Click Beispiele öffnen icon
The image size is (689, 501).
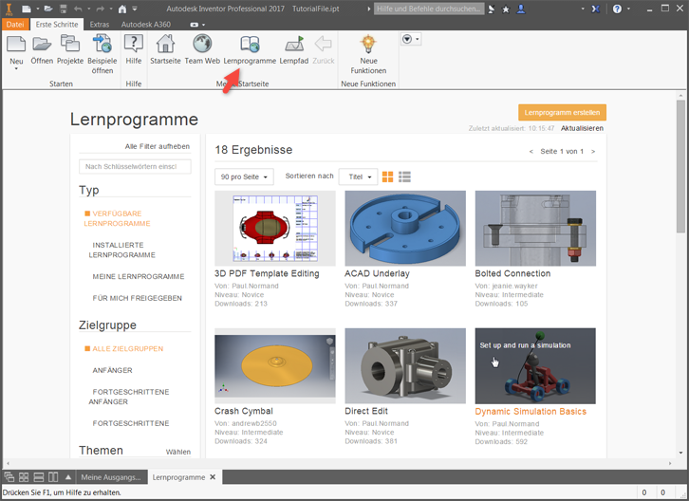(x=102, y=45)
